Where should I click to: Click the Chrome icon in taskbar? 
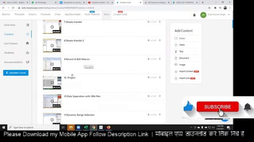(94, 127)
